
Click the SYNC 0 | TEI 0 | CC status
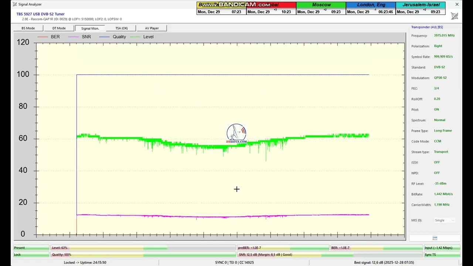[234, 263]
